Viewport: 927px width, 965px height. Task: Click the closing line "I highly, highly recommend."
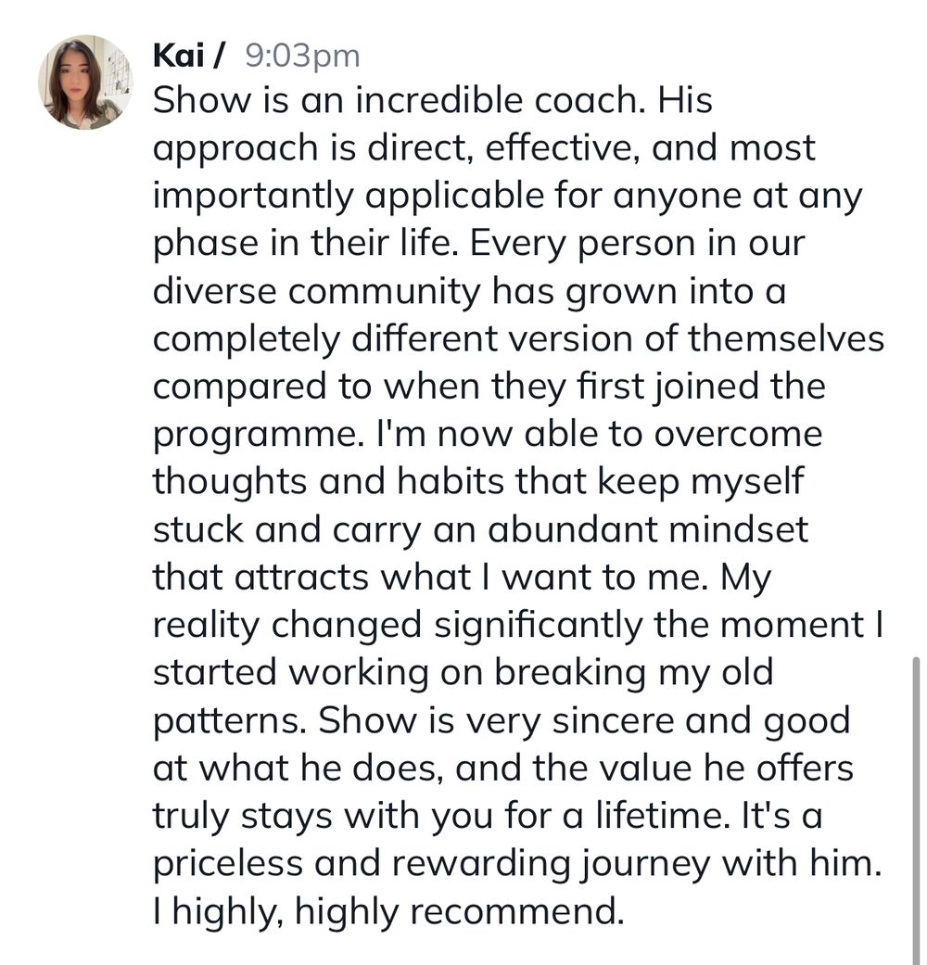(x=387, y=911)
